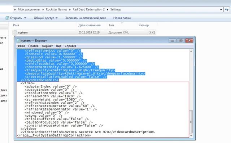The width and height of the screenshot is (231, 143).
Task: Open the Вид menu in Notepad
Action: tap(58, 46)
